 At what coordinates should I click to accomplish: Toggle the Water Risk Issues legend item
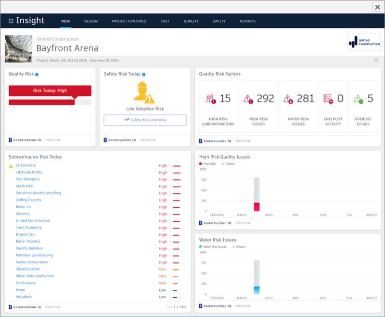coord(213,247)
